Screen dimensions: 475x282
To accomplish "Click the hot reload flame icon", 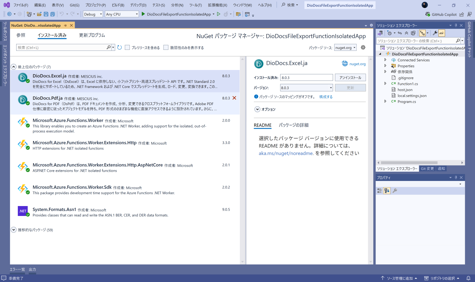I will click(x=226, y=14).
